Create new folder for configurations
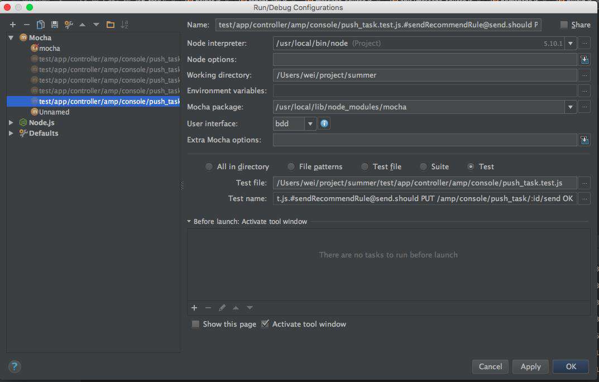Screen dimensions: 599x382 (111, 25)
